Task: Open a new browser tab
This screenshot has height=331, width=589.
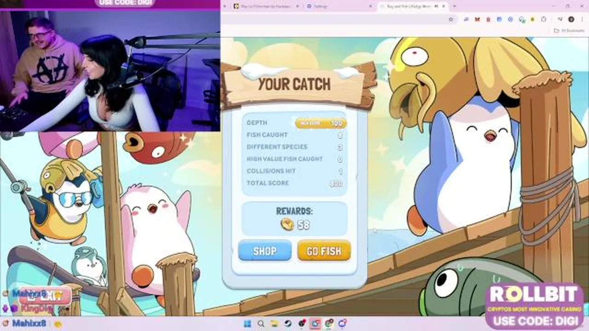Action: point(454,6)
